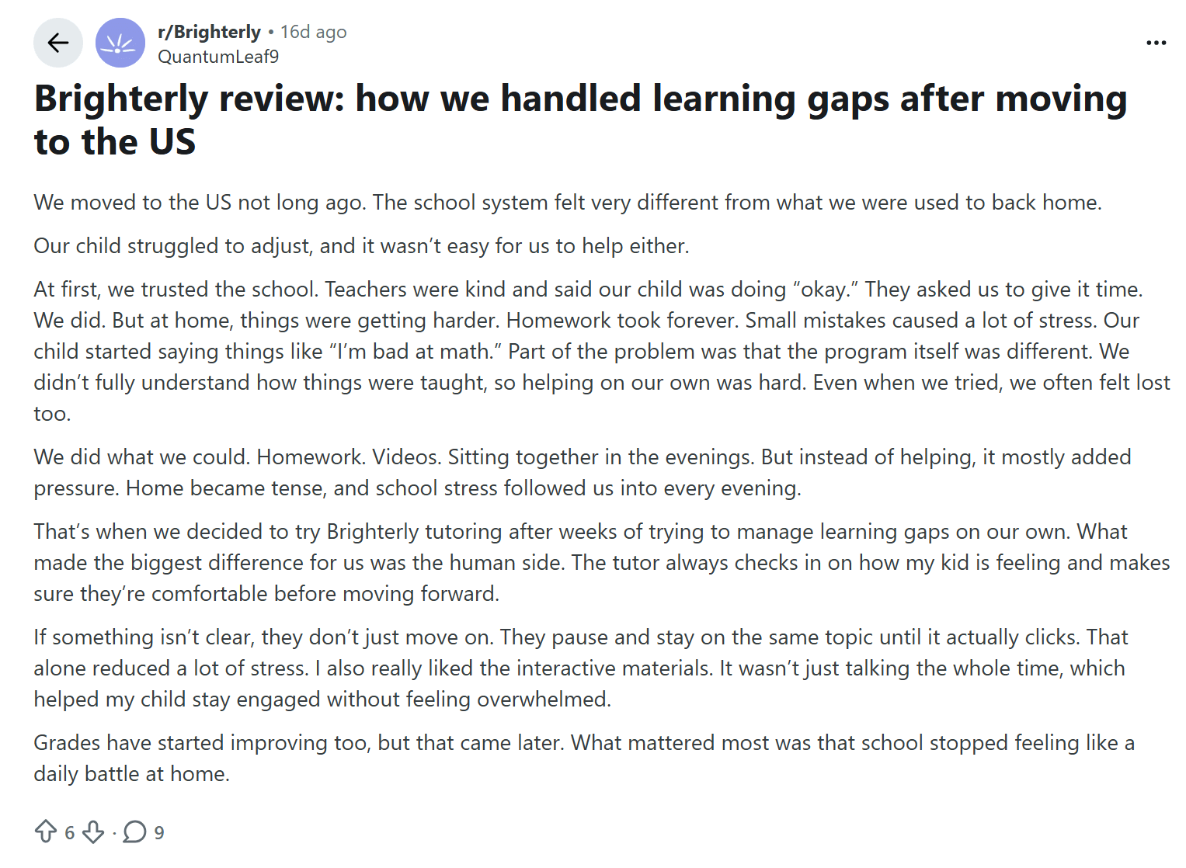Image resolution: width=1186 pixels, height=868 pixels.
Task: Navigate back using the left arrow icon
Action: 57,43
